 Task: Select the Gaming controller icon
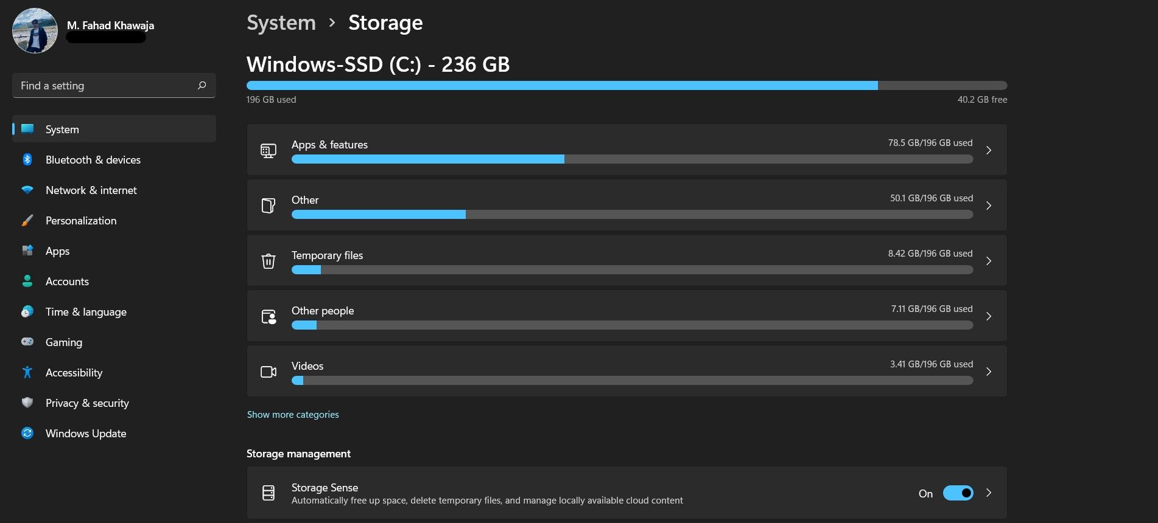coord(28,342)
